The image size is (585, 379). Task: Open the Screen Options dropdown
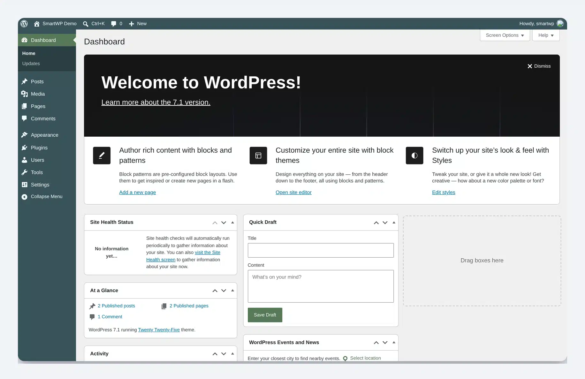pyautogui.click(x=505, y=35)
